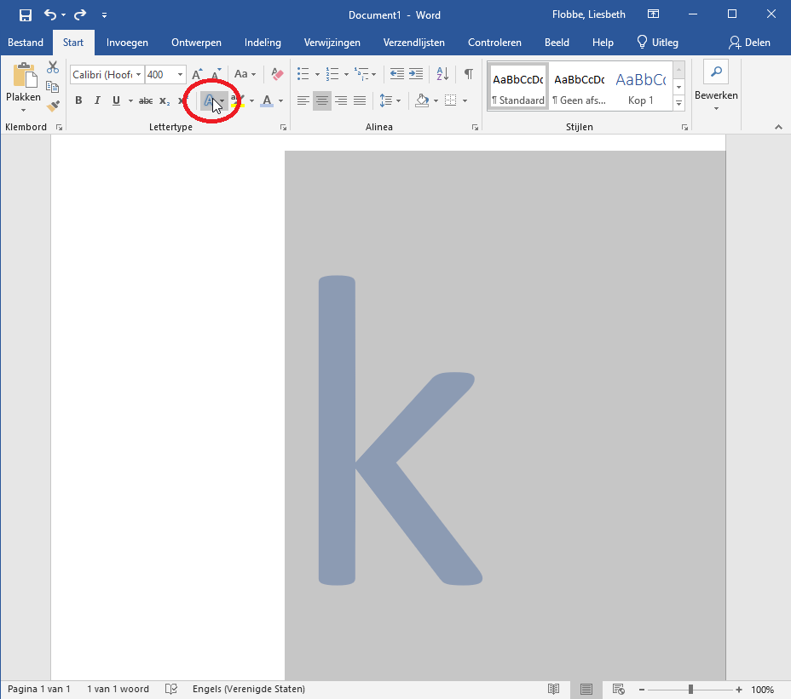Justify the text
Viewport: 791px width, 699px height.
click(360, 100)
